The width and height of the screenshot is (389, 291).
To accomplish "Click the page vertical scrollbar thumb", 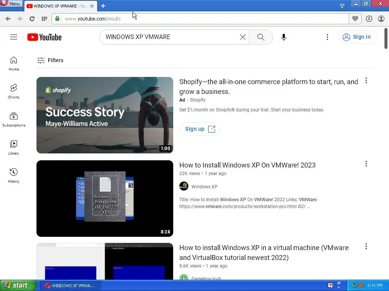I will point(386,38).
